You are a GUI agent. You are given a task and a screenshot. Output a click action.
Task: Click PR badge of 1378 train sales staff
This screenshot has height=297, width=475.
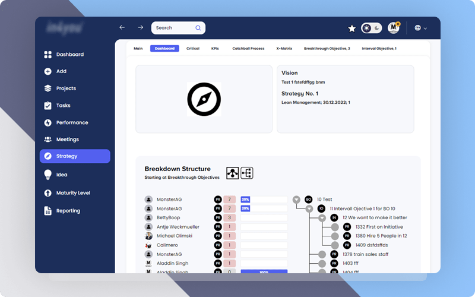(x=334, y=254)
